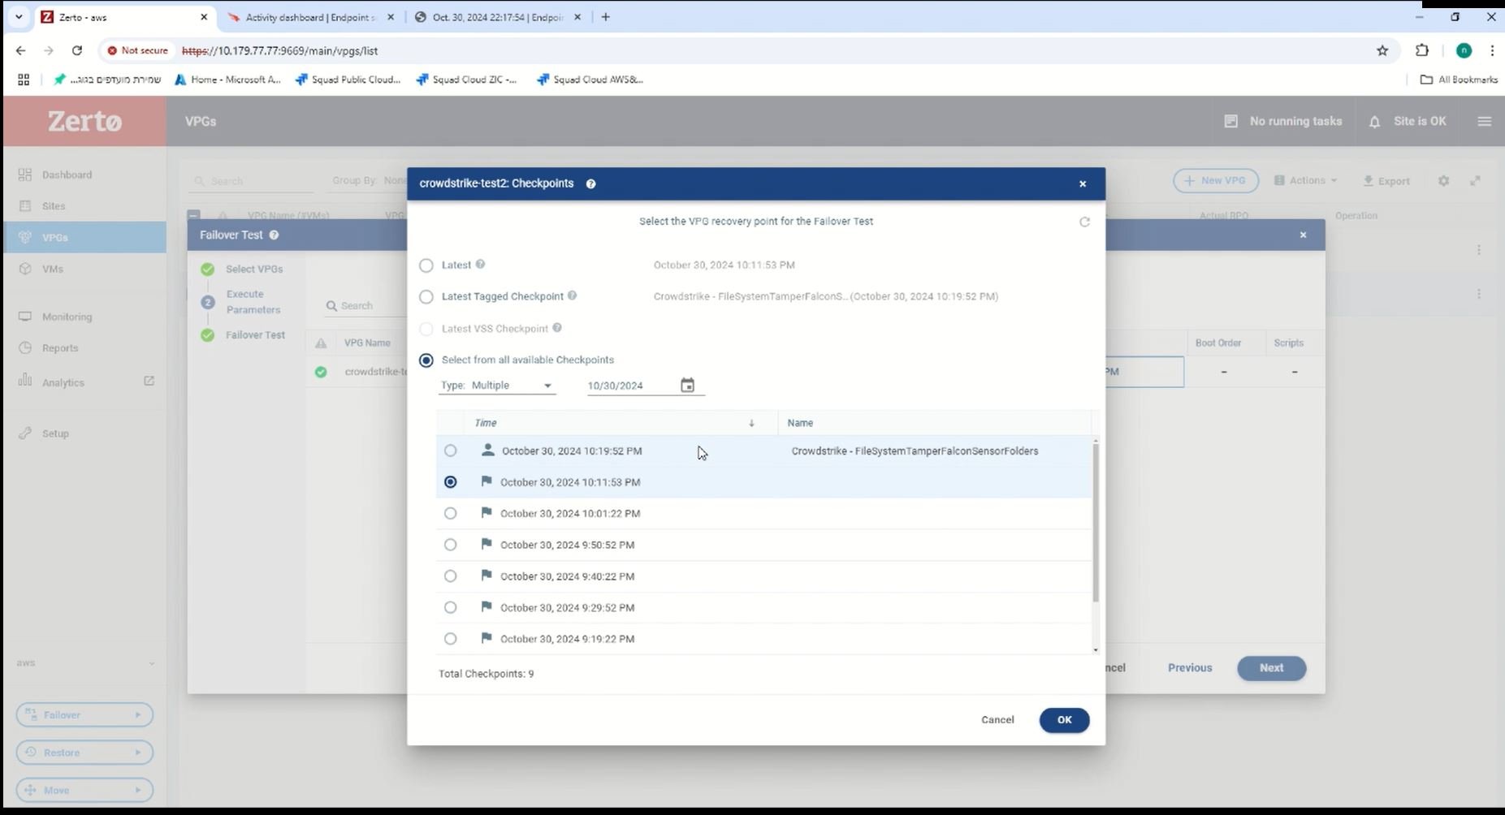Click scrollbar down arrow in checkpoints list

(1095, 649)
